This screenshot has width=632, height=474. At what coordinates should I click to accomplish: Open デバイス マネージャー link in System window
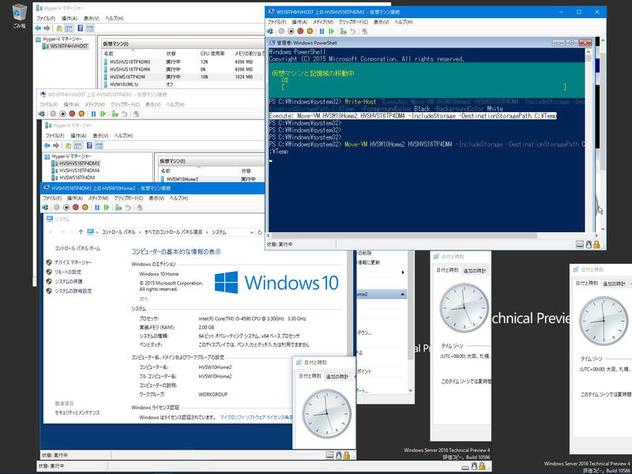point(73,262)
